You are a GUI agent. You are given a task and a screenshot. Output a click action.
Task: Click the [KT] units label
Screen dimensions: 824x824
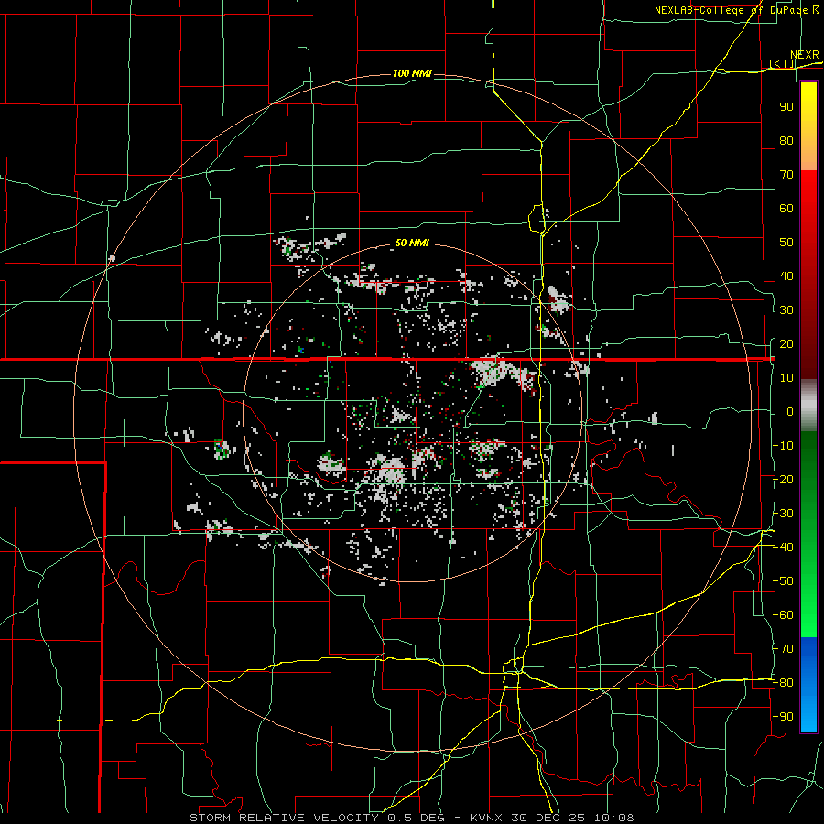pos(782,63)
